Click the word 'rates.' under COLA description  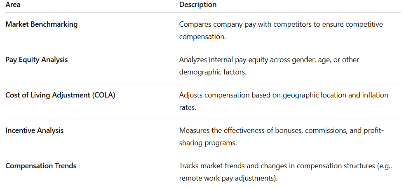tap(188, 107)
